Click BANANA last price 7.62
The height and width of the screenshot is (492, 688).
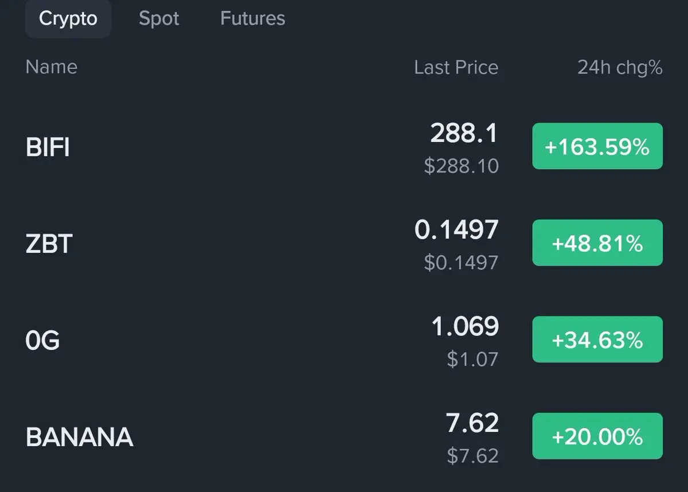click(472, 423)
